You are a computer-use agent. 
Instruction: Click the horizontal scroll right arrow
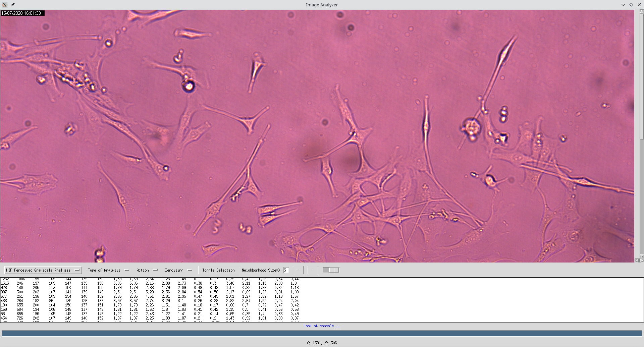642,261
